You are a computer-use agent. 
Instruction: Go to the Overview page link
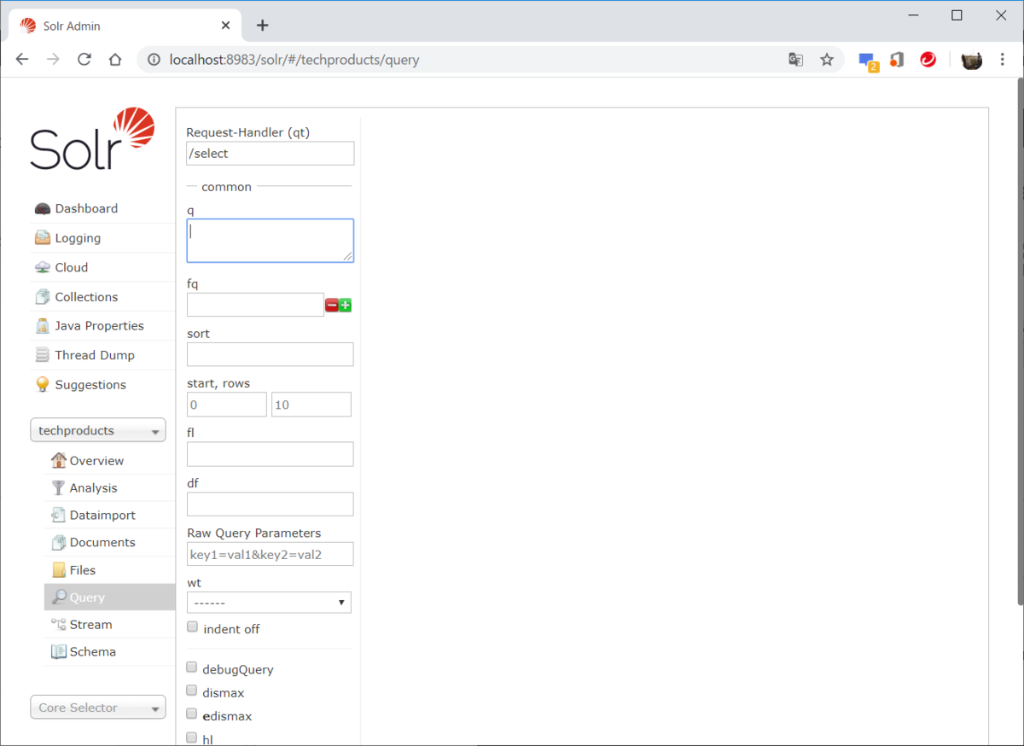96,460
